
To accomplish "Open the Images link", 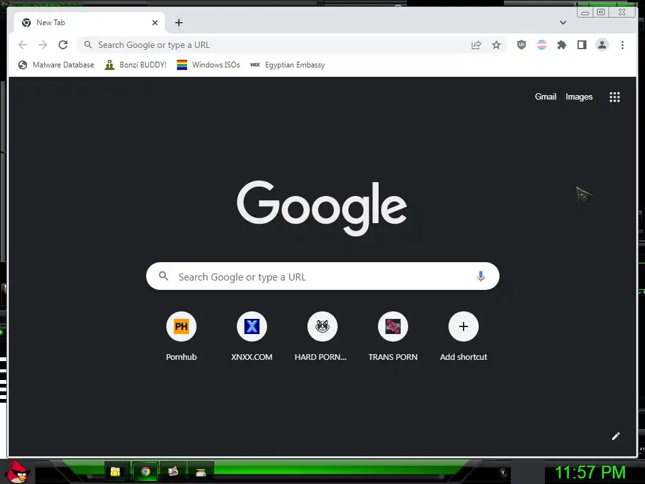I will (579, 96).
